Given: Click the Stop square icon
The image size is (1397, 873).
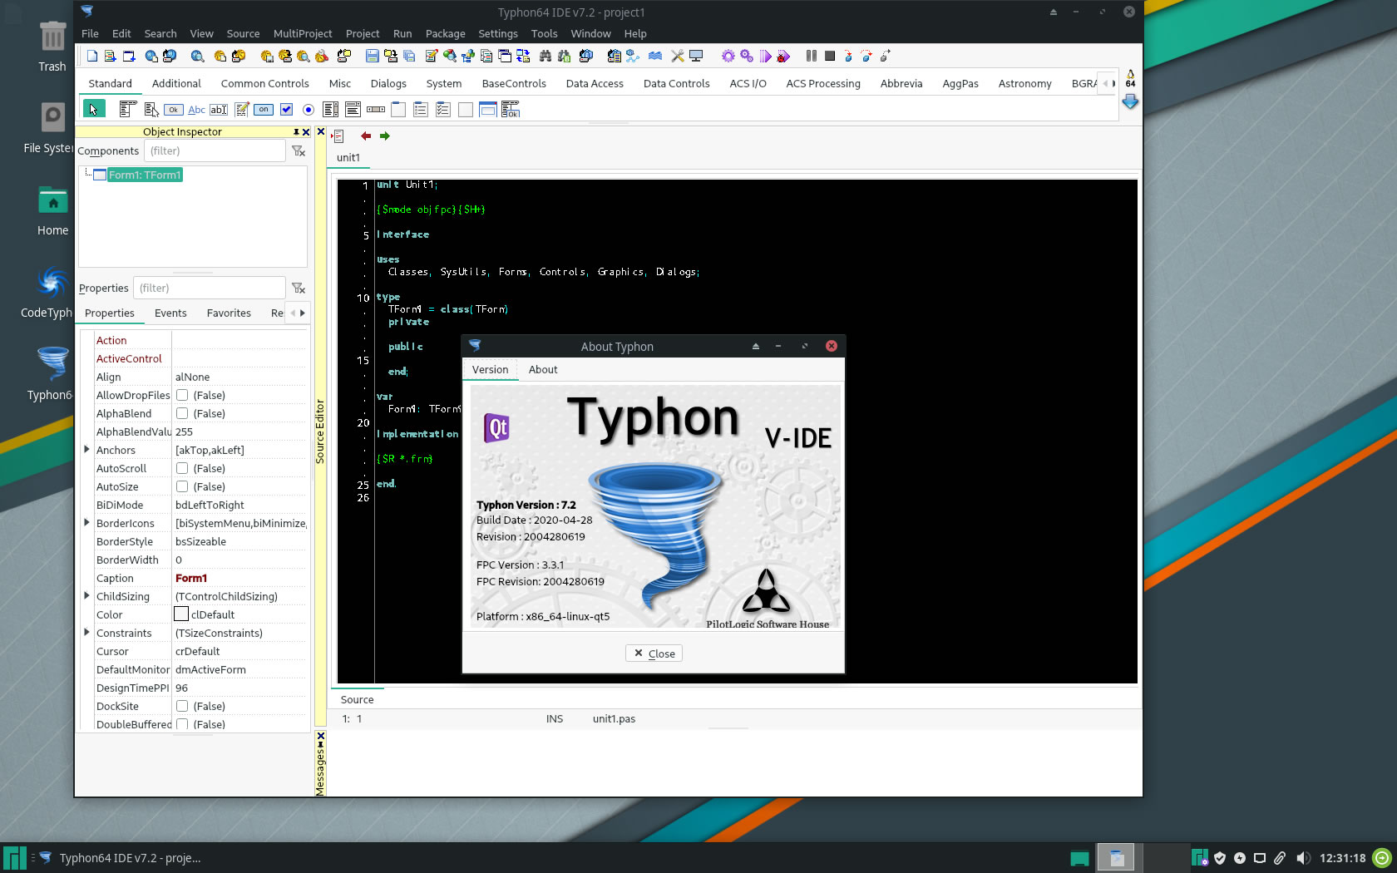Looking at the screenshot, I should (830, 57).
